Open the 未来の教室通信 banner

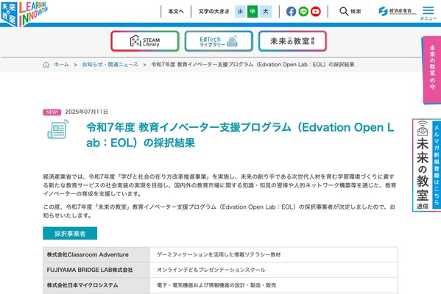point(292,41)
